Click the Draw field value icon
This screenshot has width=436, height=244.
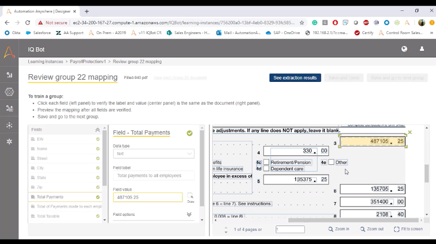(x=191, y=197)
